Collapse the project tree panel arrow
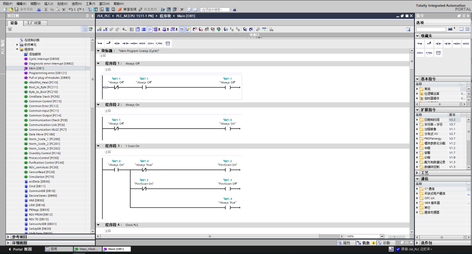The image size is (472, 254). [x=92, y=16]
